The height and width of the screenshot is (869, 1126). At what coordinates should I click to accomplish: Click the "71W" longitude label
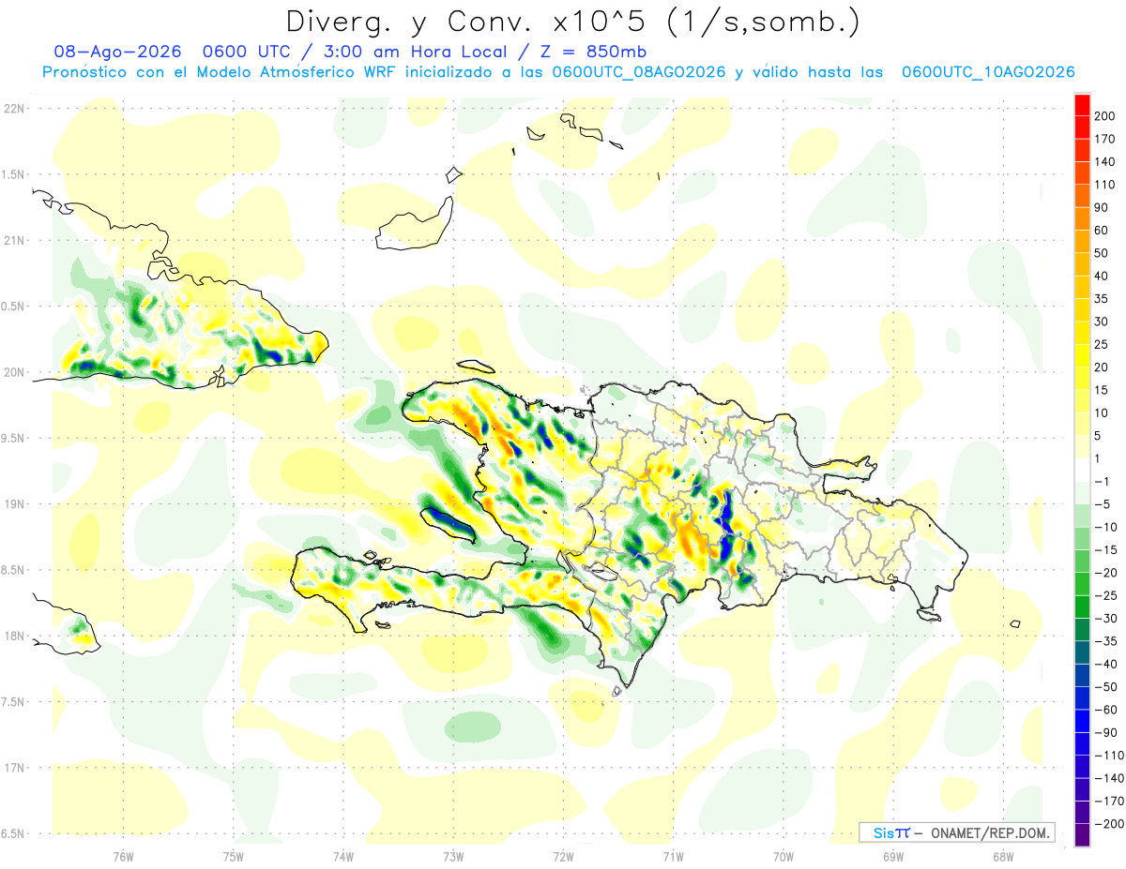coord(673,856)
